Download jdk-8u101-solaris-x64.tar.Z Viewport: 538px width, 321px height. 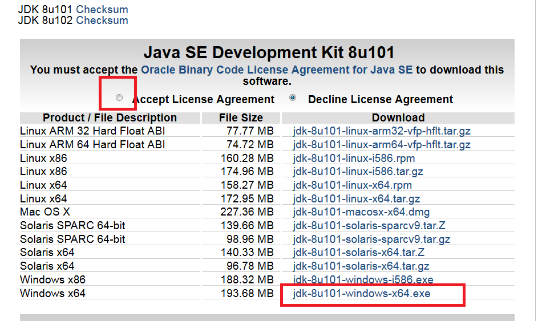tap(358, 252)
